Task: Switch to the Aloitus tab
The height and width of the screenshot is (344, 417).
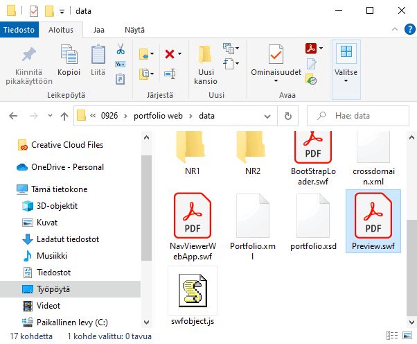Action: tap(61, 30)
